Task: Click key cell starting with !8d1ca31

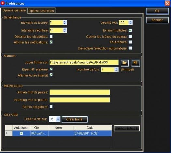Action: pyautogui.click(x=39, y=133)
